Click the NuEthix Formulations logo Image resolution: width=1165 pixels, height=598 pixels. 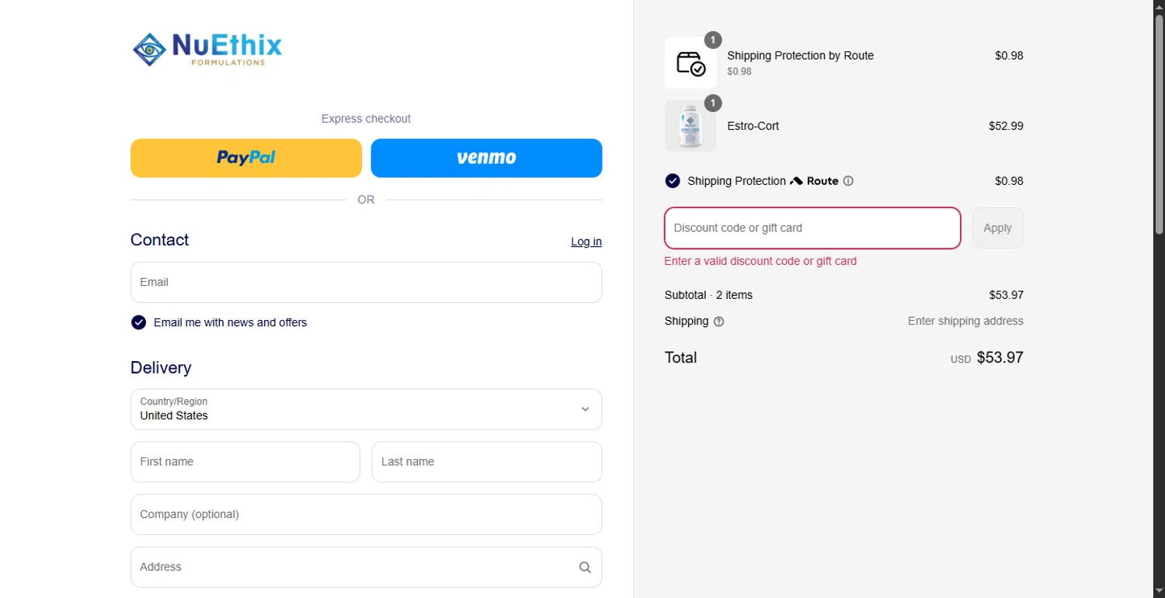point(207,49)
